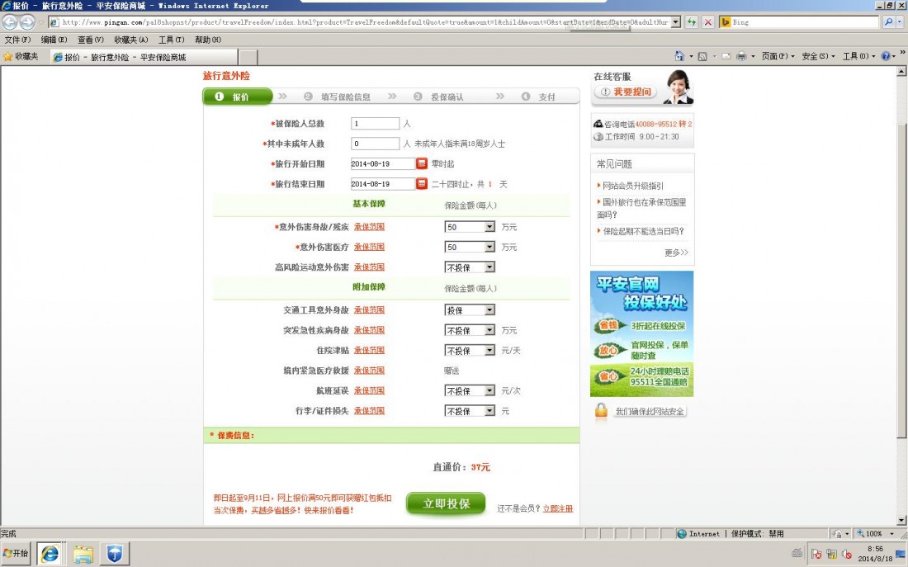Open 承保范围 link for 意外伤害医疗

[369, 248]
